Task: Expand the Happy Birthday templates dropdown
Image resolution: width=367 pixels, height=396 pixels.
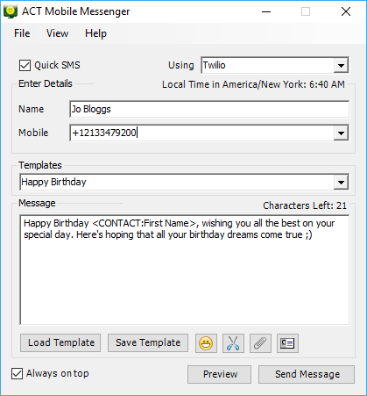Action: 341,183
